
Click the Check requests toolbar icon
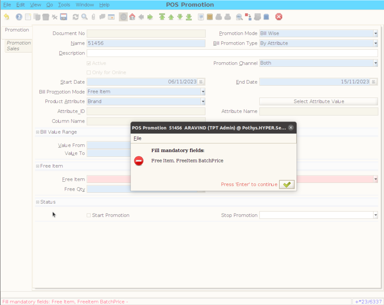[x=257, y=17]
